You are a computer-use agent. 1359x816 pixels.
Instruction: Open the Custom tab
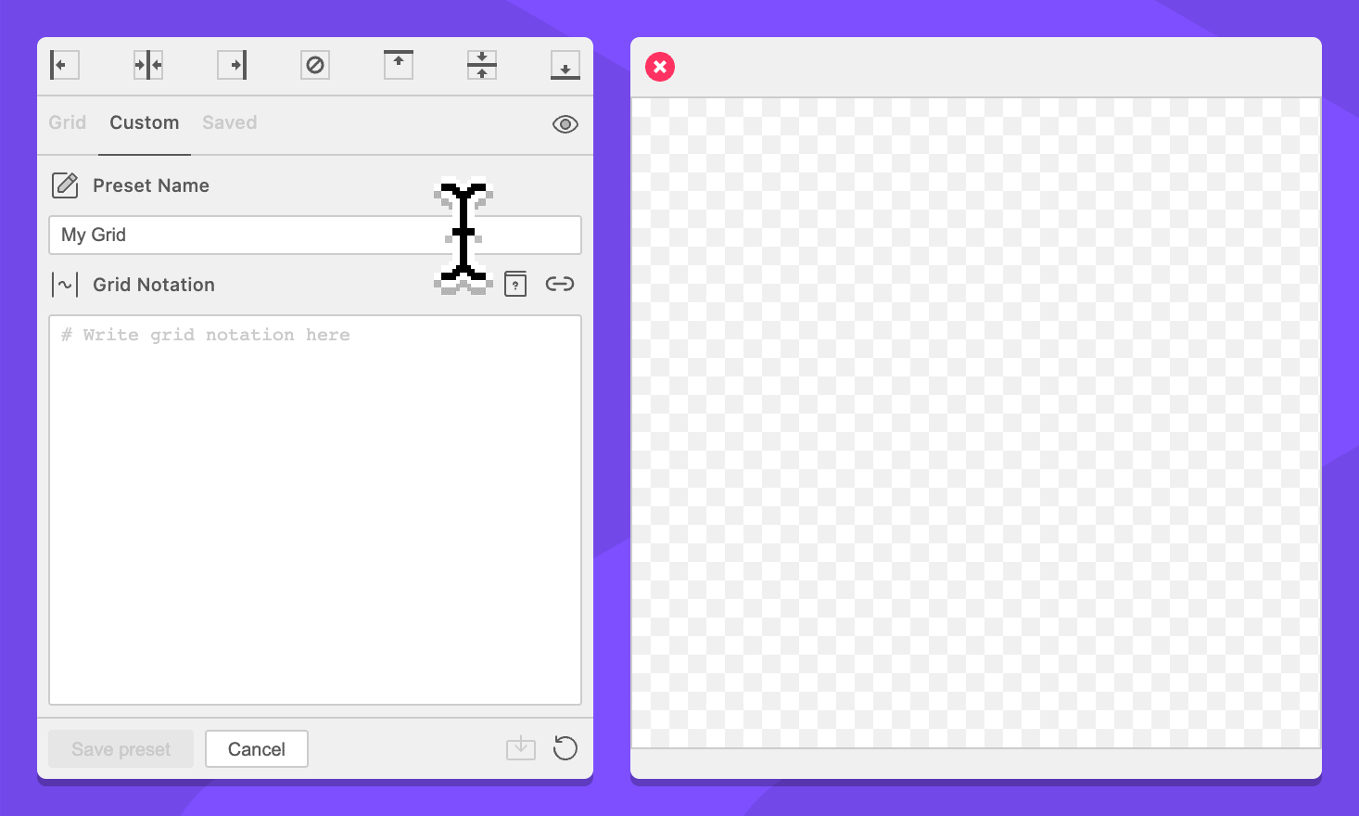(145, 122)
